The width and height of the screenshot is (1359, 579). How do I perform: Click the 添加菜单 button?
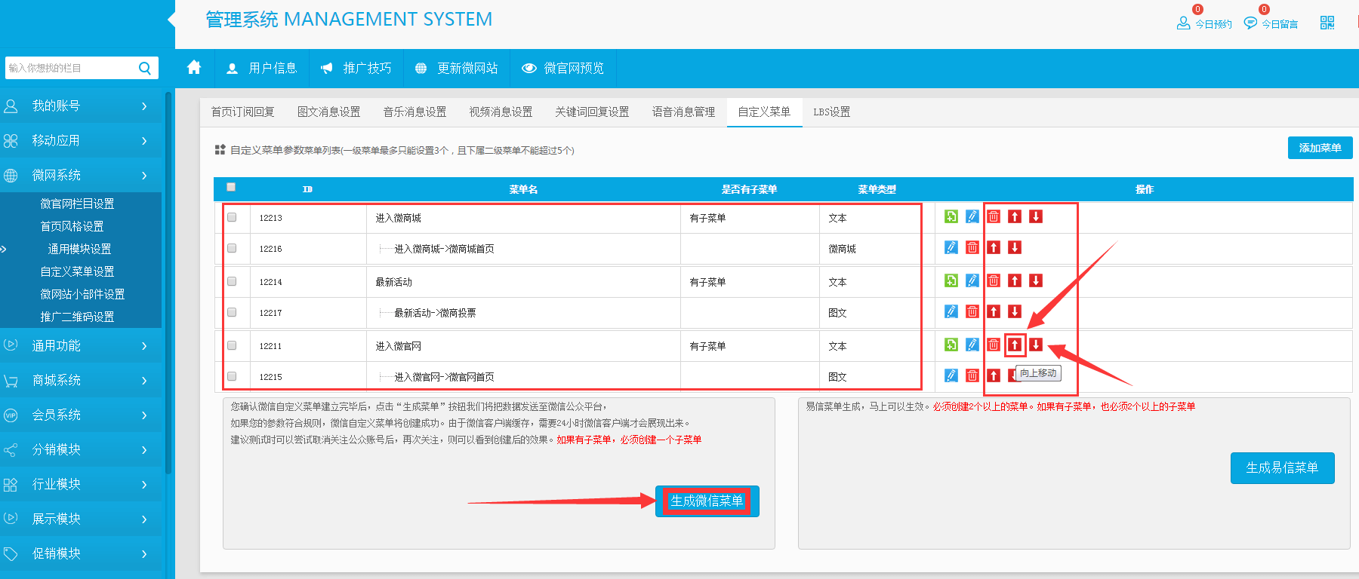(x=1320, y=148)
